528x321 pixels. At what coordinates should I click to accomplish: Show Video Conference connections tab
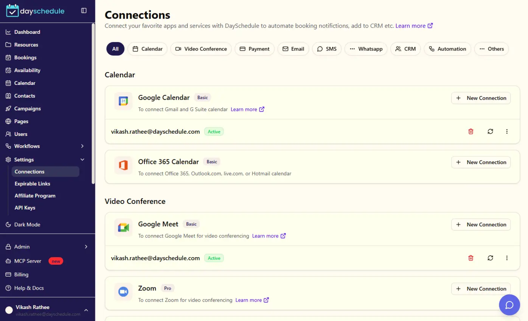(201, 49)
